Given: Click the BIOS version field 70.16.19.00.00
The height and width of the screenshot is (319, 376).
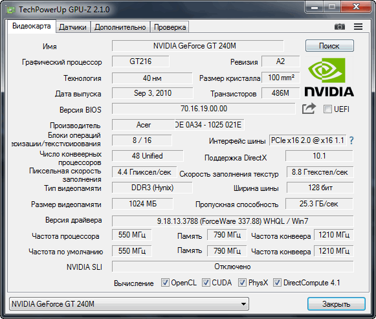Looking at the screenshot, I should (x=203, y=109).
